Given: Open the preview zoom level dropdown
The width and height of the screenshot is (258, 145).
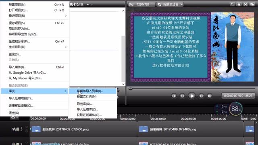Looking at the screenshot, I should pyautogui.click(x=170, y=4).
